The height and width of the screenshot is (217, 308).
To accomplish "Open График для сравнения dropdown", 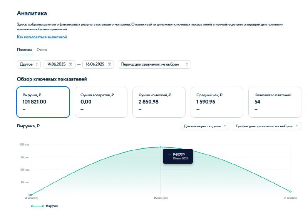I will coord(267,126).
